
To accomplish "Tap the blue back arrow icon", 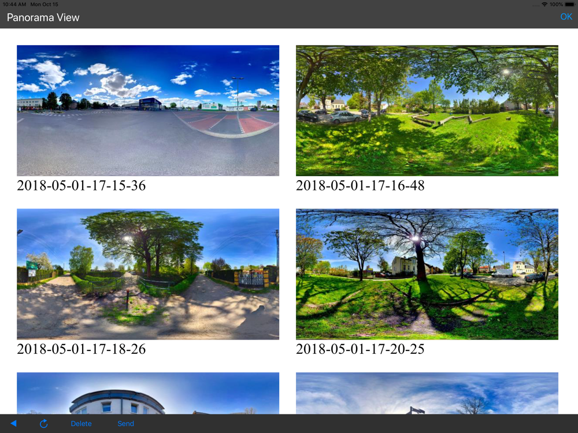I will tap(14, 423).
